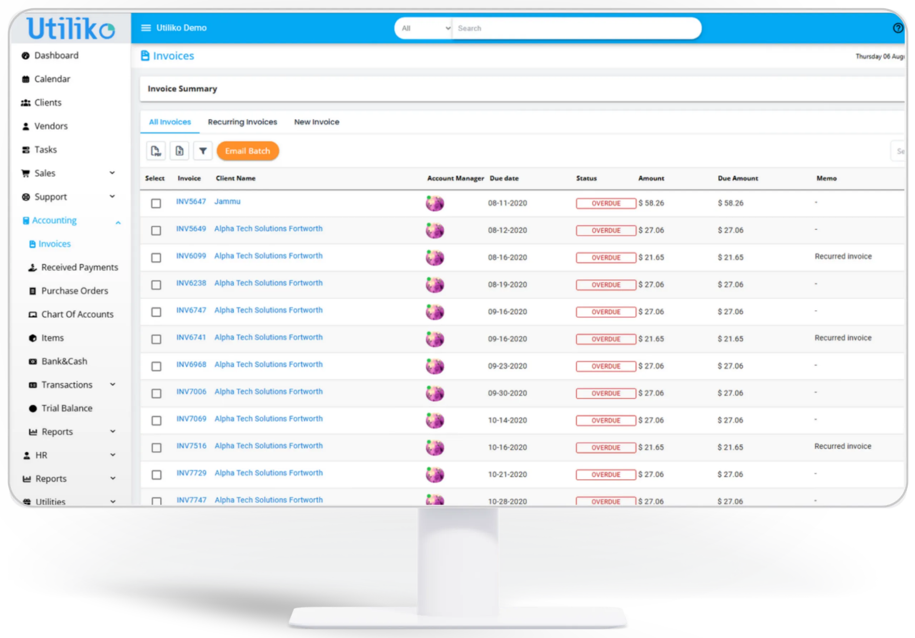The width and height of the screenshot is (915, 638).
Task: Expand the Sales menu chevron
Action: [112, 173]
